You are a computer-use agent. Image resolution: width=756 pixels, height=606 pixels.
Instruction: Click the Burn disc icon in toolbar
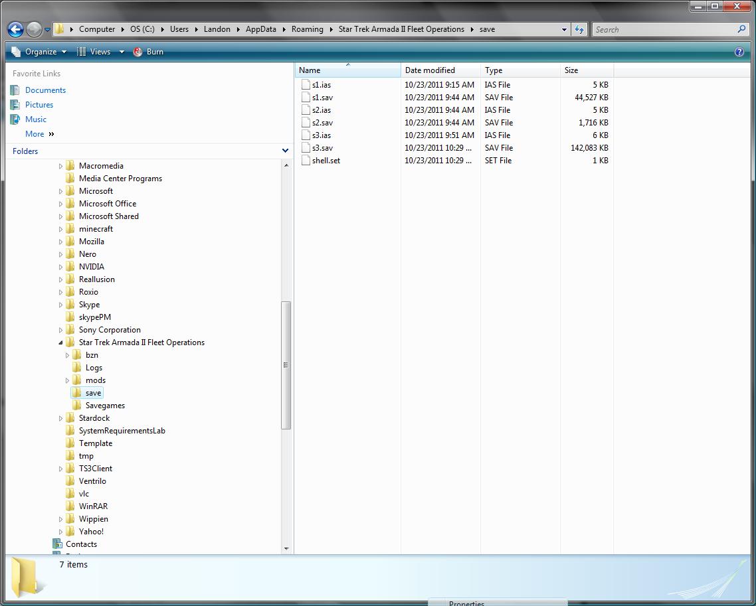(x=138, y=52)
